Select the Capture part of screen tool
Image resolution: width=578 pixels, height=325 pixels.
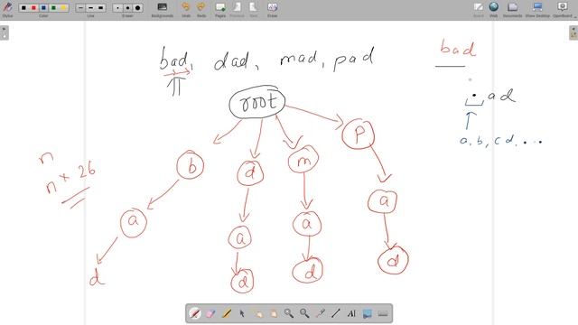tap(368, 313)
